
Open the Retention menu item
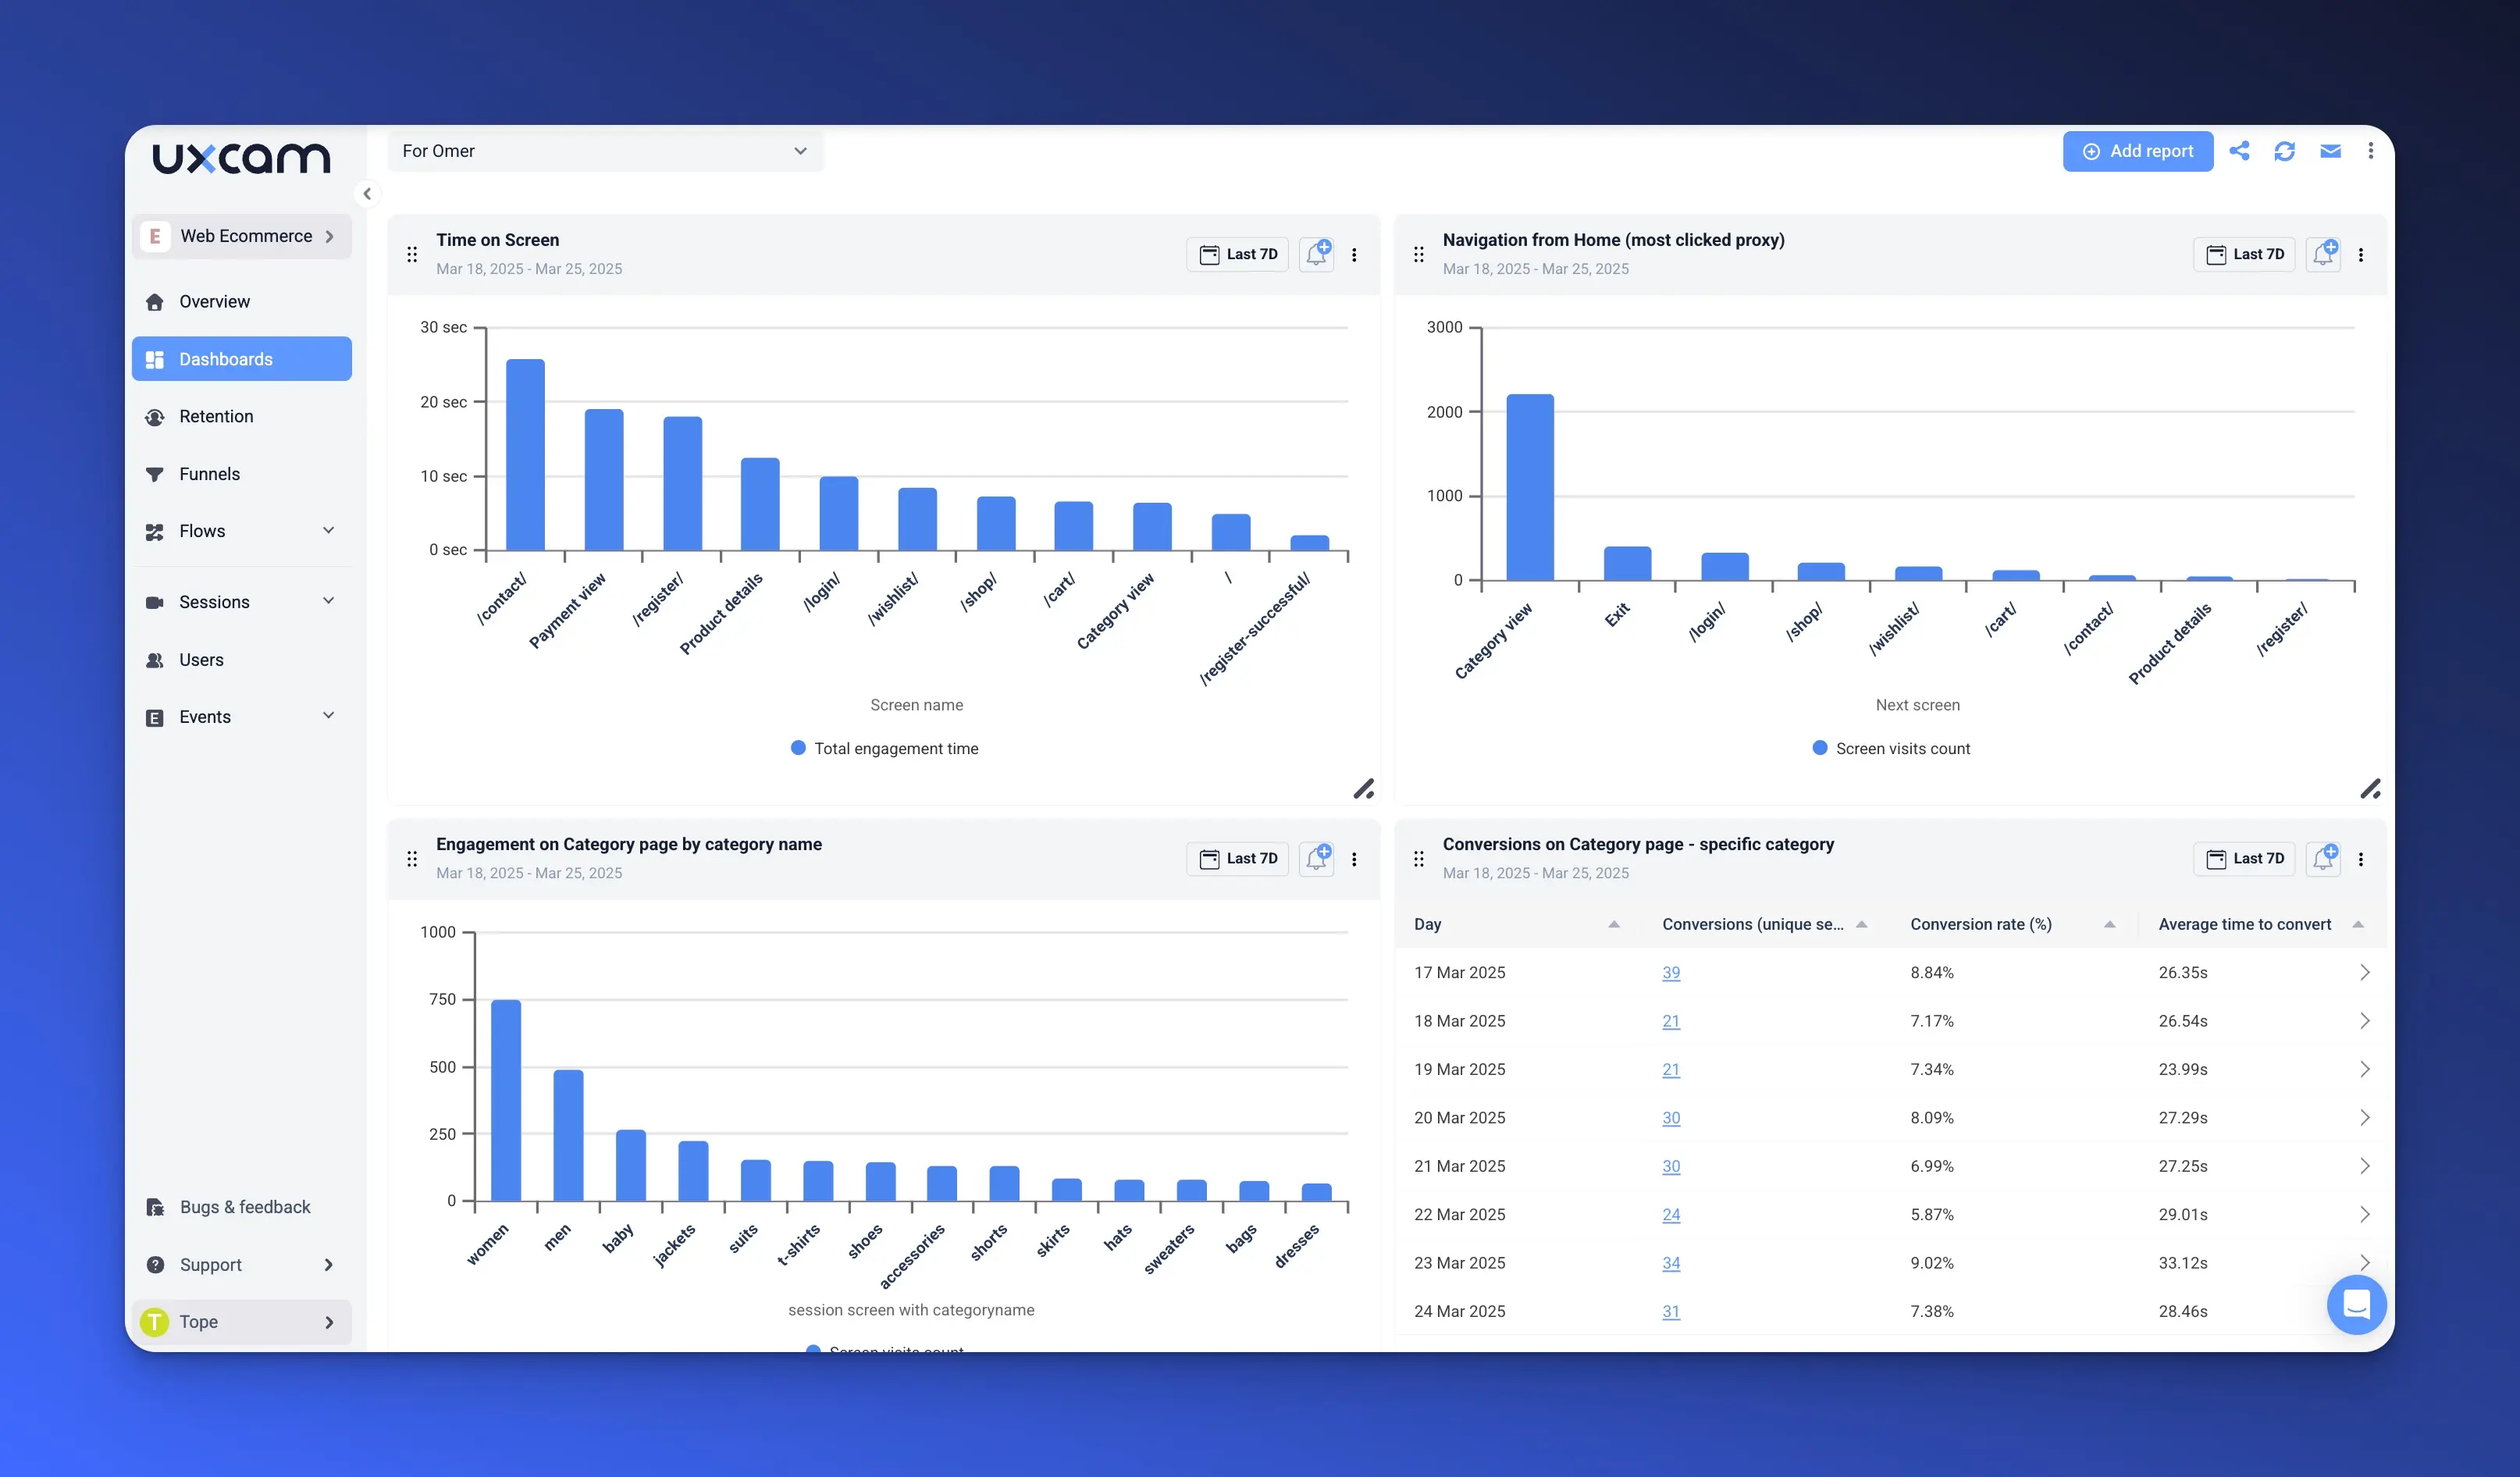point(216,416)
